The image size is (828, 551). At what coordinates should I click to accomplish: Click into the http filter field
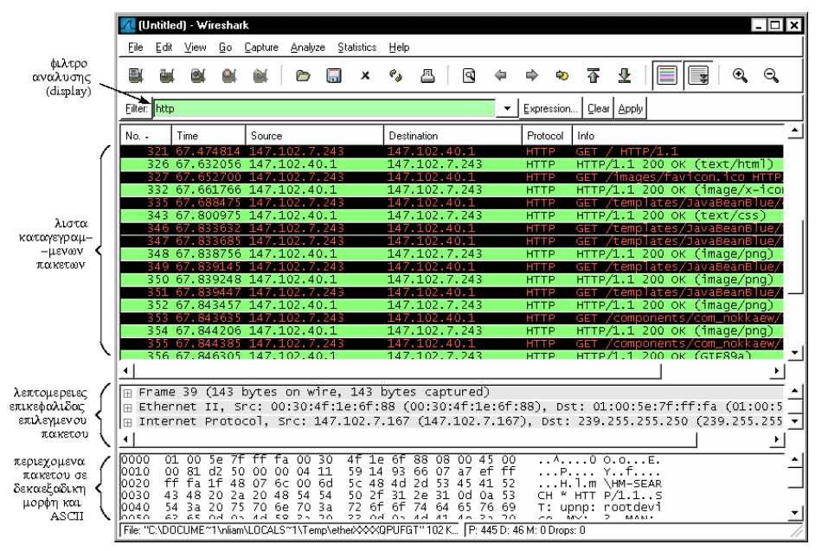pyautogui.click(x=324, y=109)
